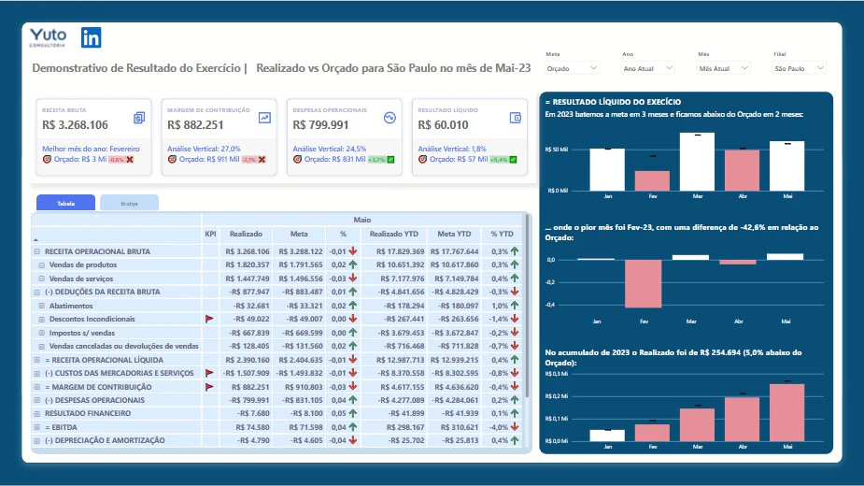Screen dimensions: 864x486
Task: Expand the Impostos s/ vendas row
Action: pyautogui.click(x=41, y=333)
